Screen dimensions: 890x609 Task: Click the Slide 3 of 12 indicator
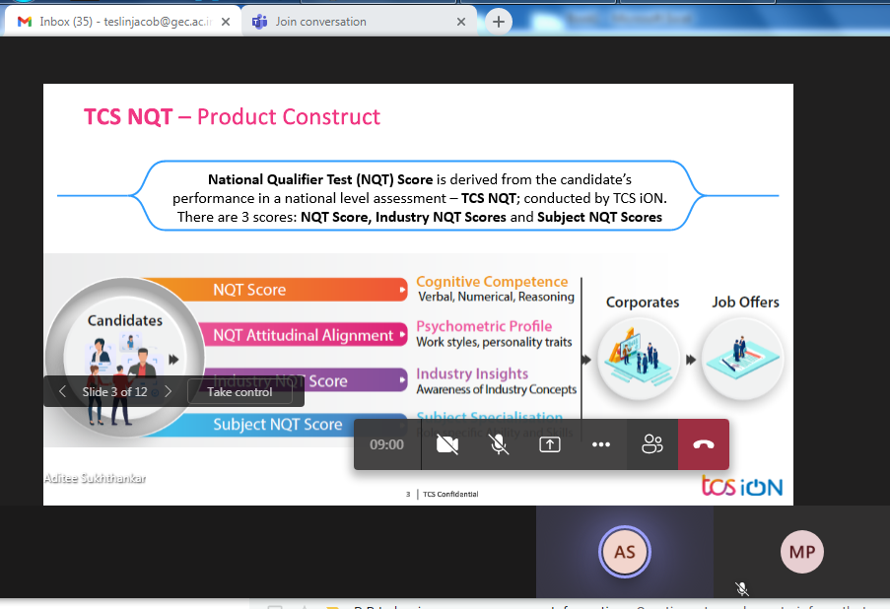tap(114, 391)
